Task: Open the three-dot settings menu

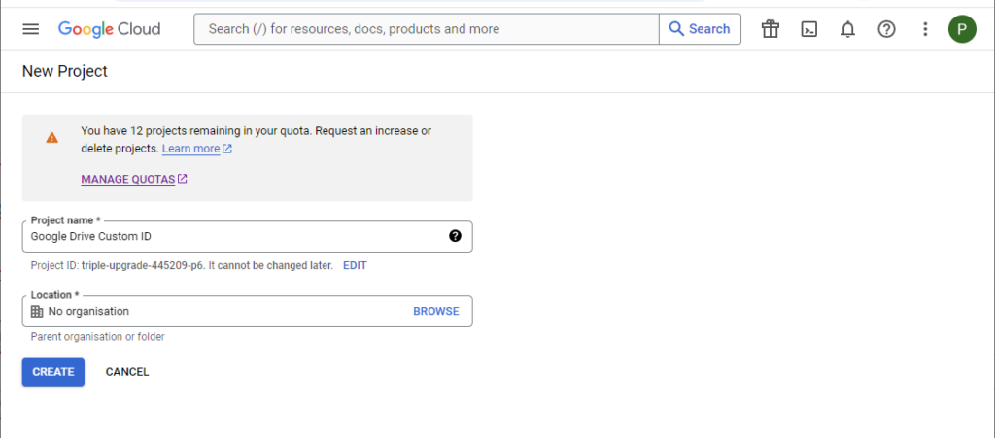Action: tap(925, 29)
